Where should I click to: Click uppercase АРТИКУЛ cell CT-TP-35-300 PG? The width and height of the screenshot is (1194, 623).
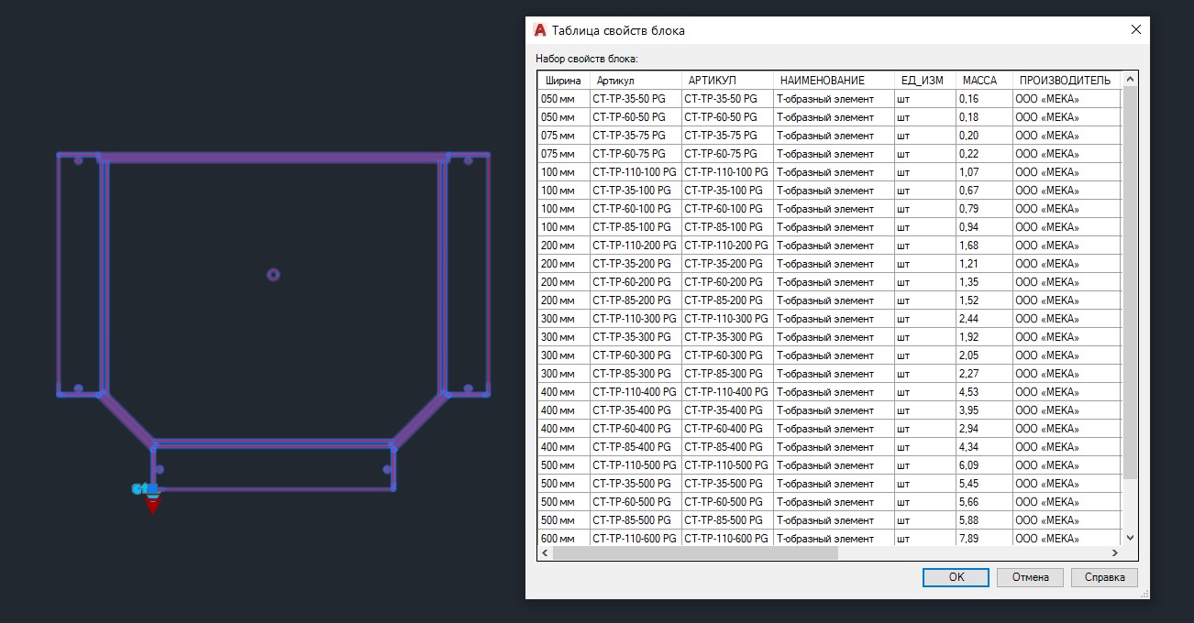[x=727, y=337]
